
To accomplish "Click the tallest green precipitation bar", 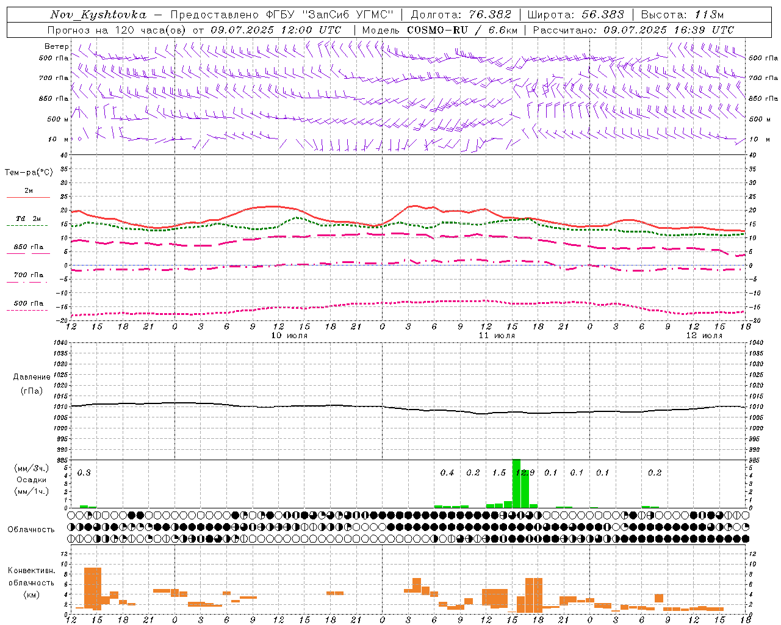I will (x=516, y=483).
